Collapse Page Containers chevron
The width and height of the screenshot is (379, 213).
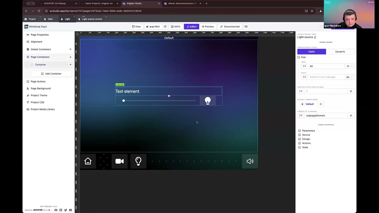pyautogui.click(x=70, y=57)
